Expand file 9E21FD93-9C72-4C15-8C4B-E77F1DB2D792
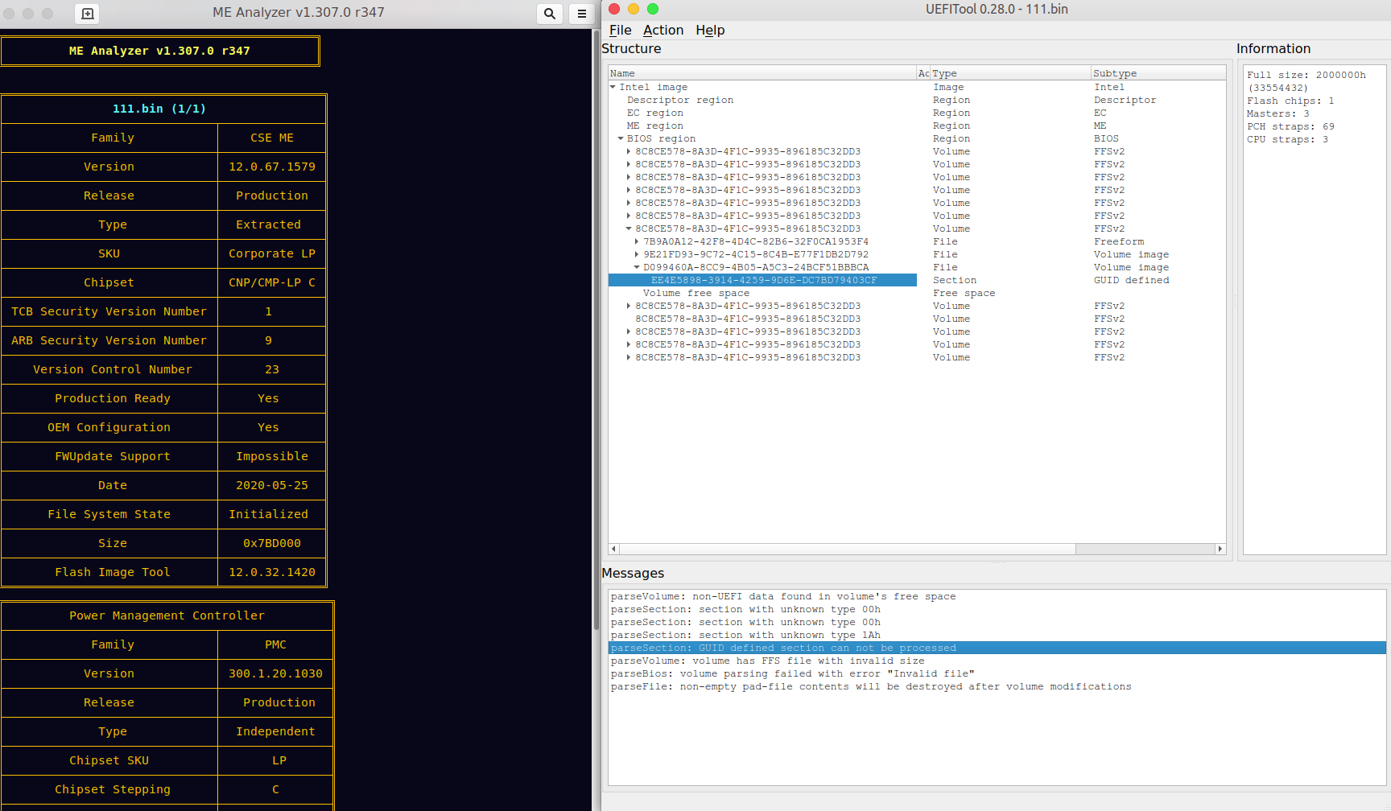Screen dimensions: 1391x811 click(x=637, y=254)
